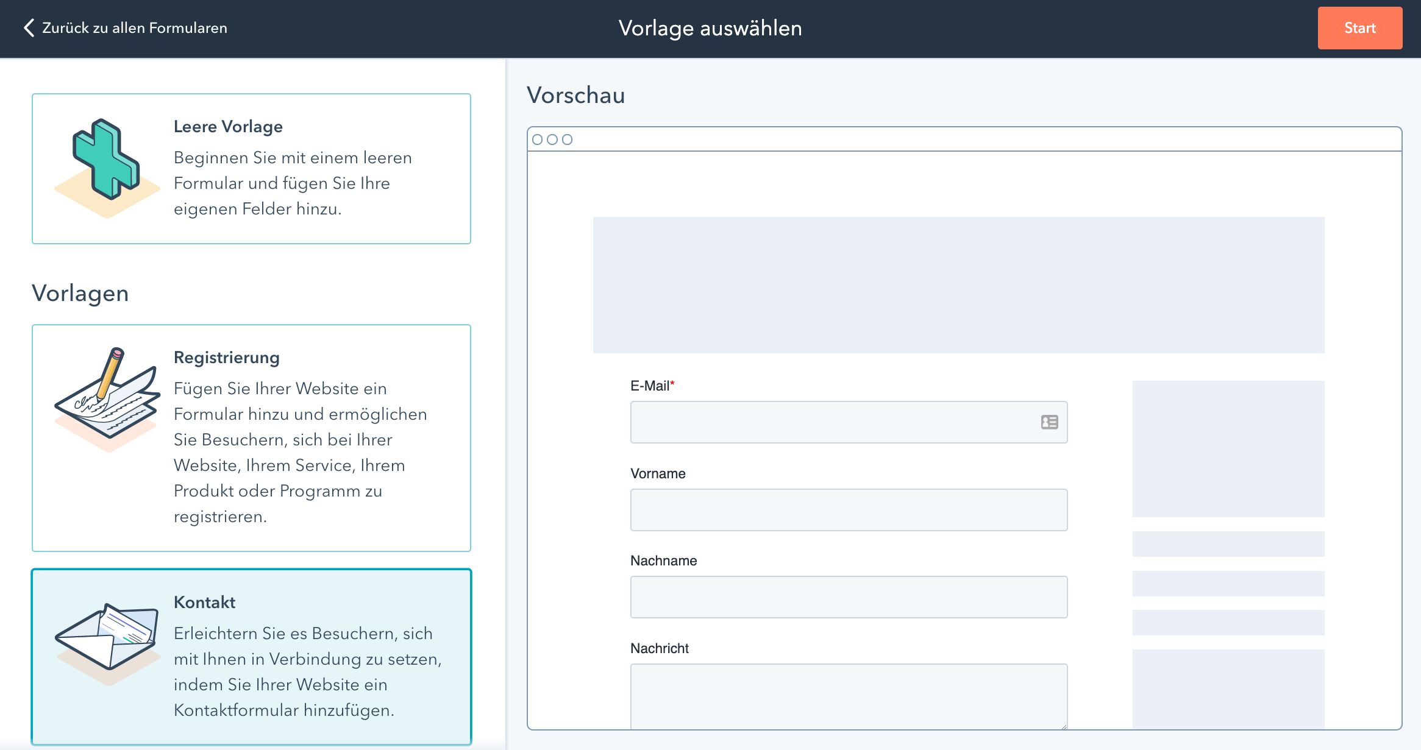The image size is (1421, 750).
Task: Click the Nachricht textarea resize handle
Action: click(x=1064, y=726)
